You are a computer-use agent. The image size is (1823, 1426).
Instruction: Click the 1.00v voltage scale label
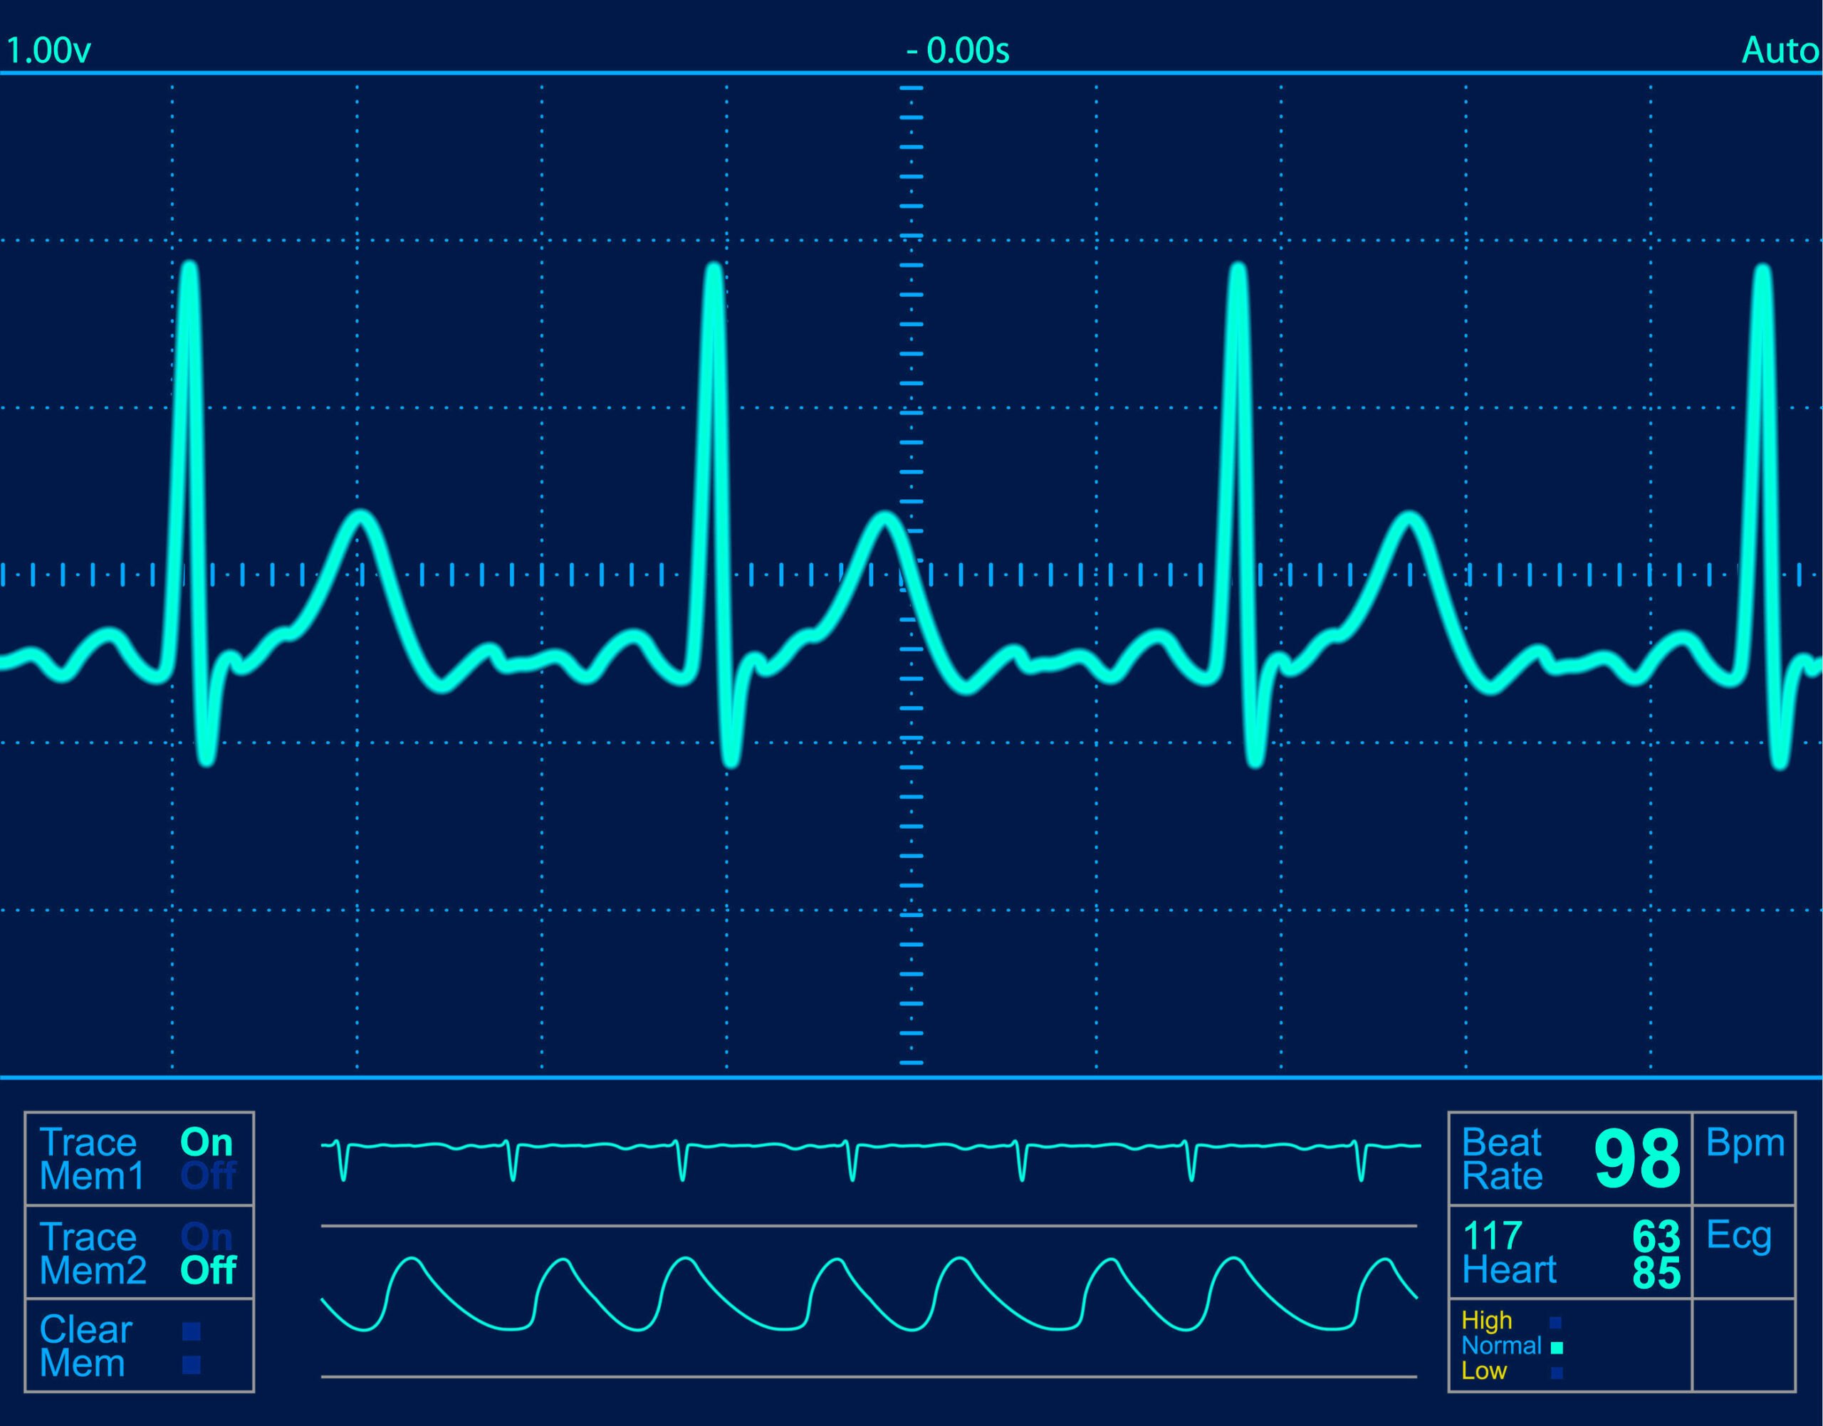(x=48, y=51)
